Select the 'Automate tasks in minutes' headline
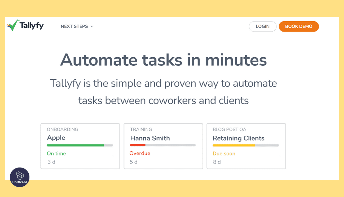 (164, 60)
